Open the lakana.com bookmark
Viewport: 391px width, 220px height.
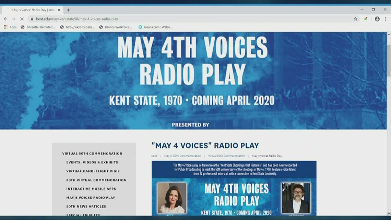(x=155, y=27)
